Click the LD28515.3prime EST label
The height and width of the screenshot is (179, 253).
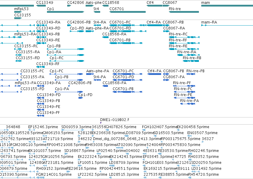point(124,175)
